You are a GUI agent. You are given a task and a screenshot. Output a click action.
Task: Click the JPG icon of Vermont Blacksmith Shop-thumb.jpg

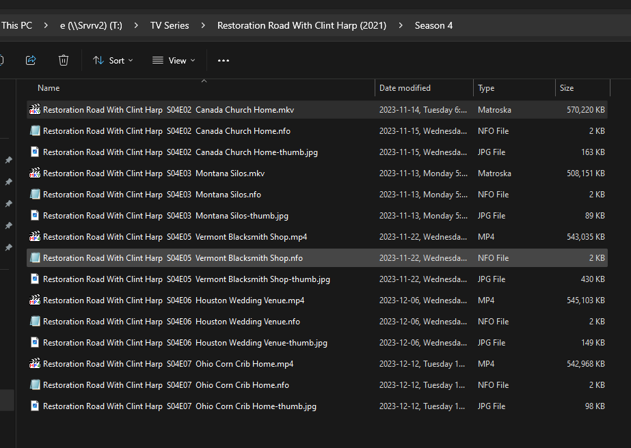(35, 279)
